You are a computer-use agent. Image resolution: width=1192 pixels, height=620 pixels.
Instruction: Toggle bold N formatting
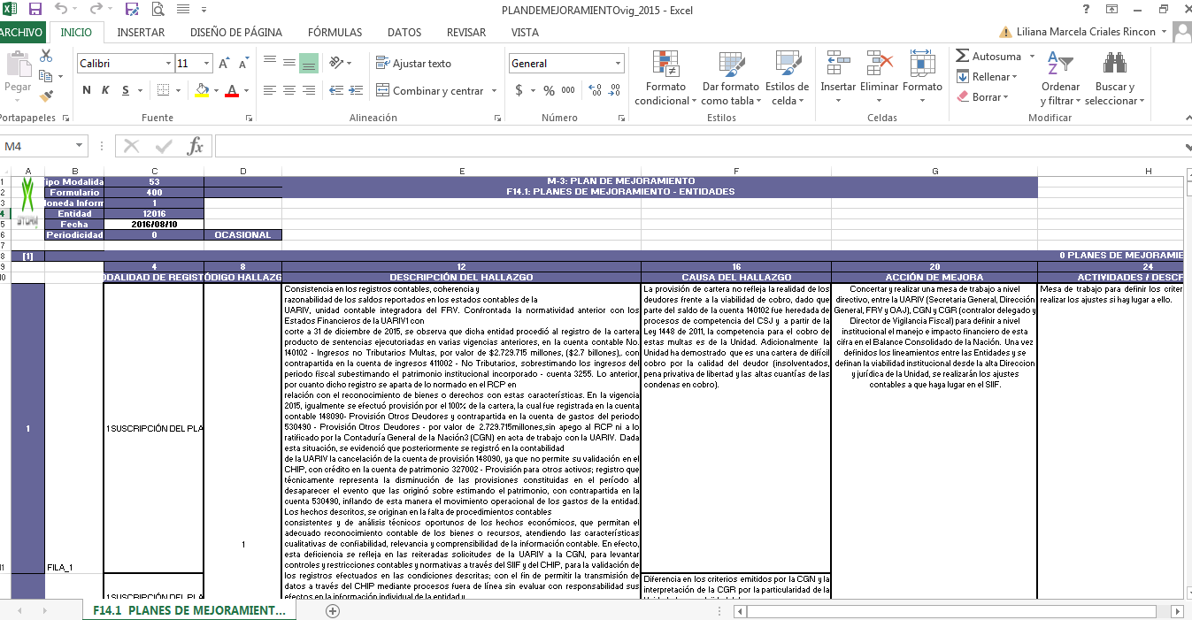coord(87,90)
